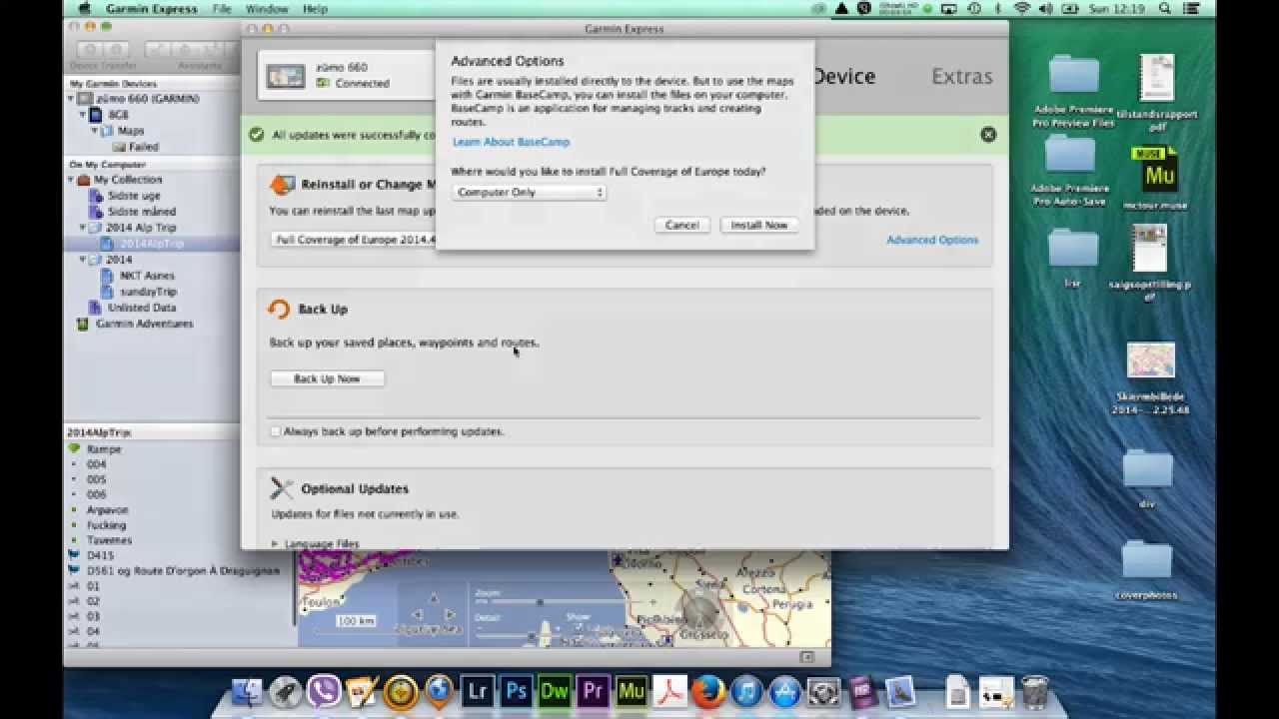This screenshot has width=1279, height=719.
Task: Open the App Store from the Dock
Action: (x=785, y=692)
